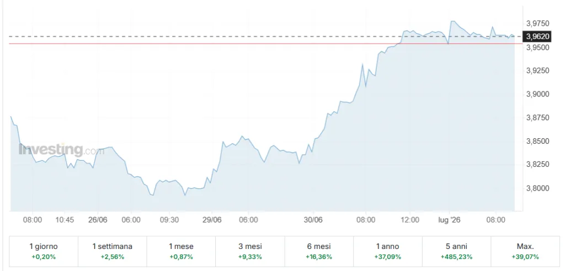The width and height of the screenshot is (565, 271).
Task: Select the 5 anni period tab
Action: point(456,251)
